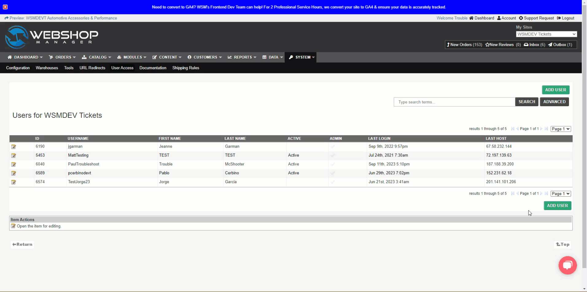
Task: Select username PaulTroubleshoot
Action: [x=84, y=164]
